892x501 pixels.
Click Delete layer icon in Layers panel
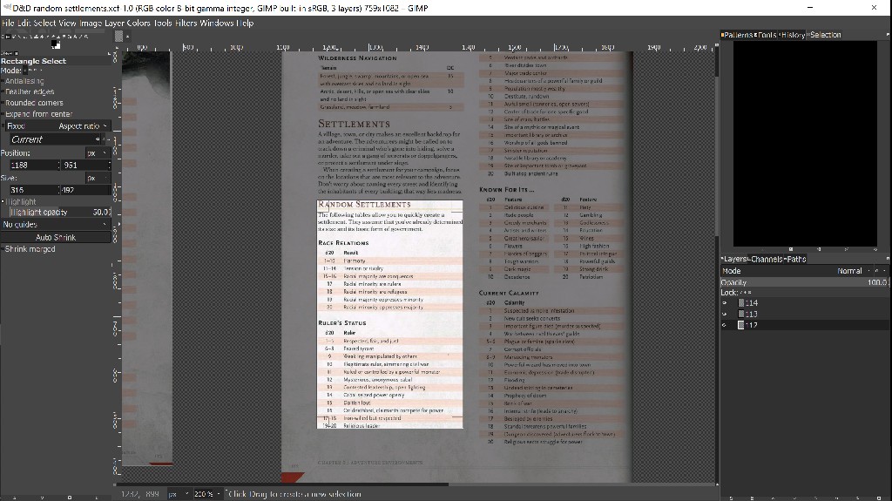878,498
